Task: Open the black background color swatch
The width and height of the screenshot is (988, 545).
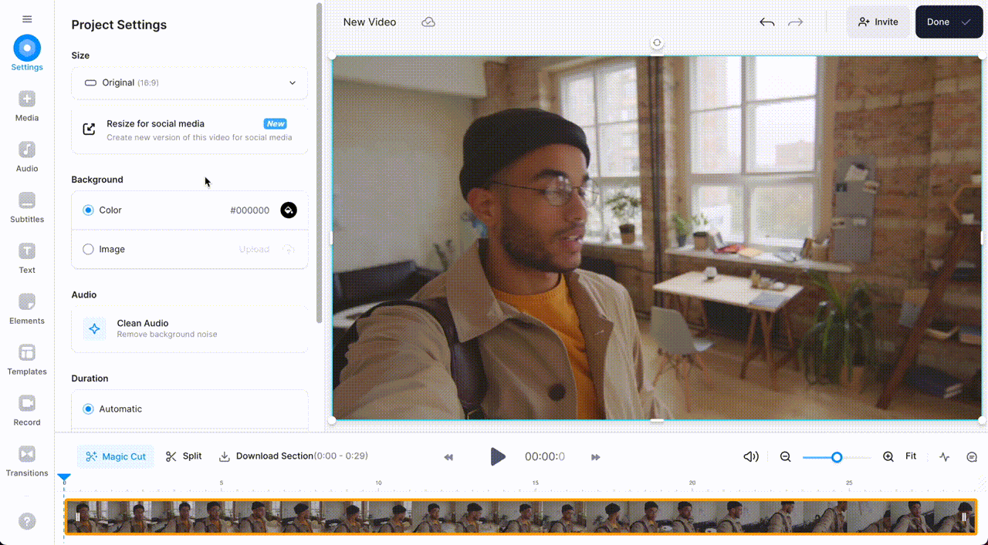Action: (288, 210)
